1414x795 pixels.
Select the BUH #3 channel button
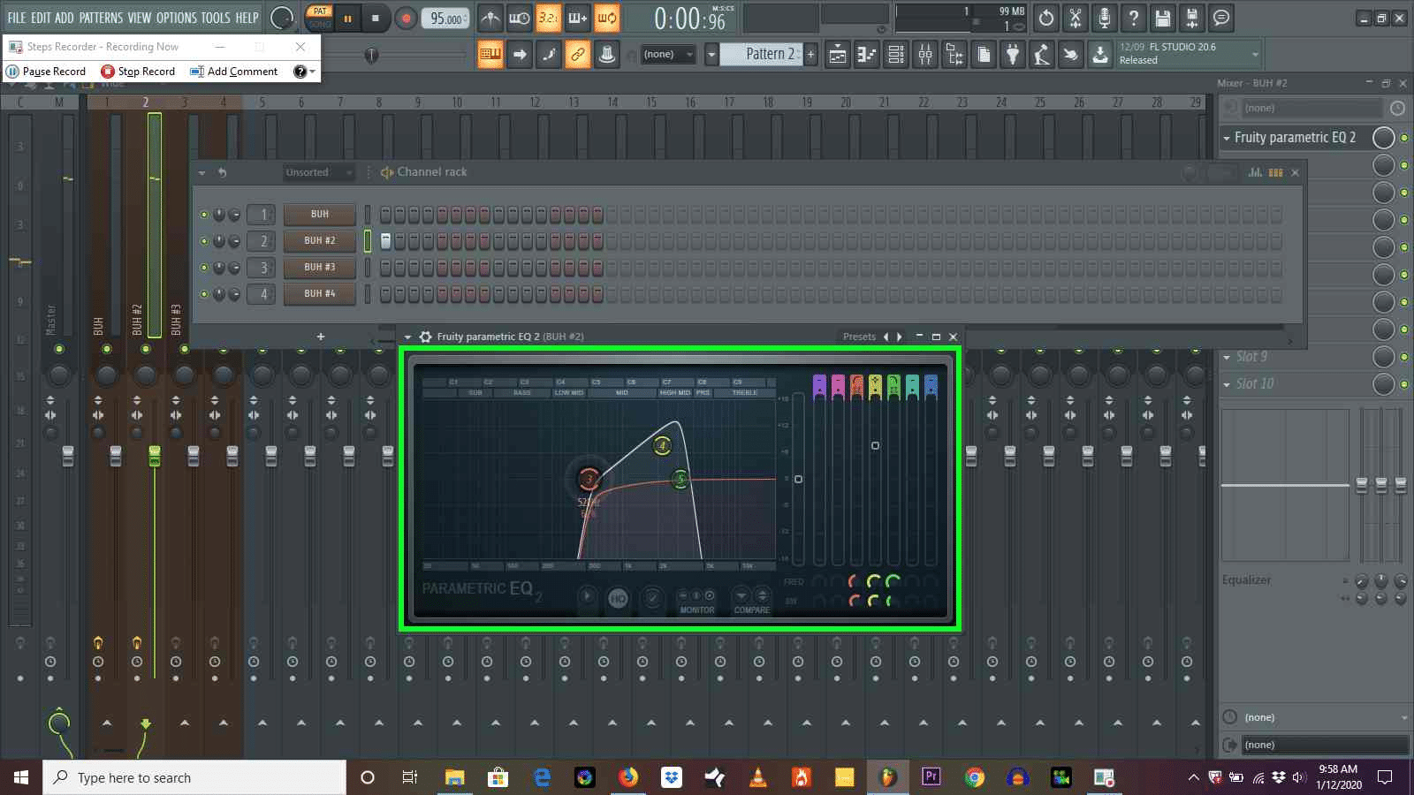(320, 268)
